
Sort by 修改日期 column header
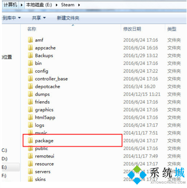click(132, 29)
